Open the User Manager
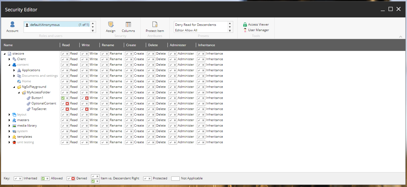407x187 pixels. [x=256, y=30]
